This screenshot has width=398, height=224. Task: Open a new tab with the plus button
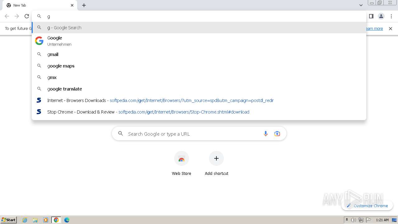pos(84,5)
